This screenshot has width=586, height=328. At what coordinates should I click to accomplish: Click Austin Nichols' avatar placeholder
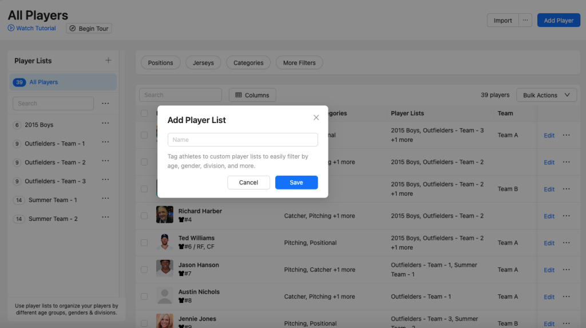pyautogui.click(x=164, y=296)
